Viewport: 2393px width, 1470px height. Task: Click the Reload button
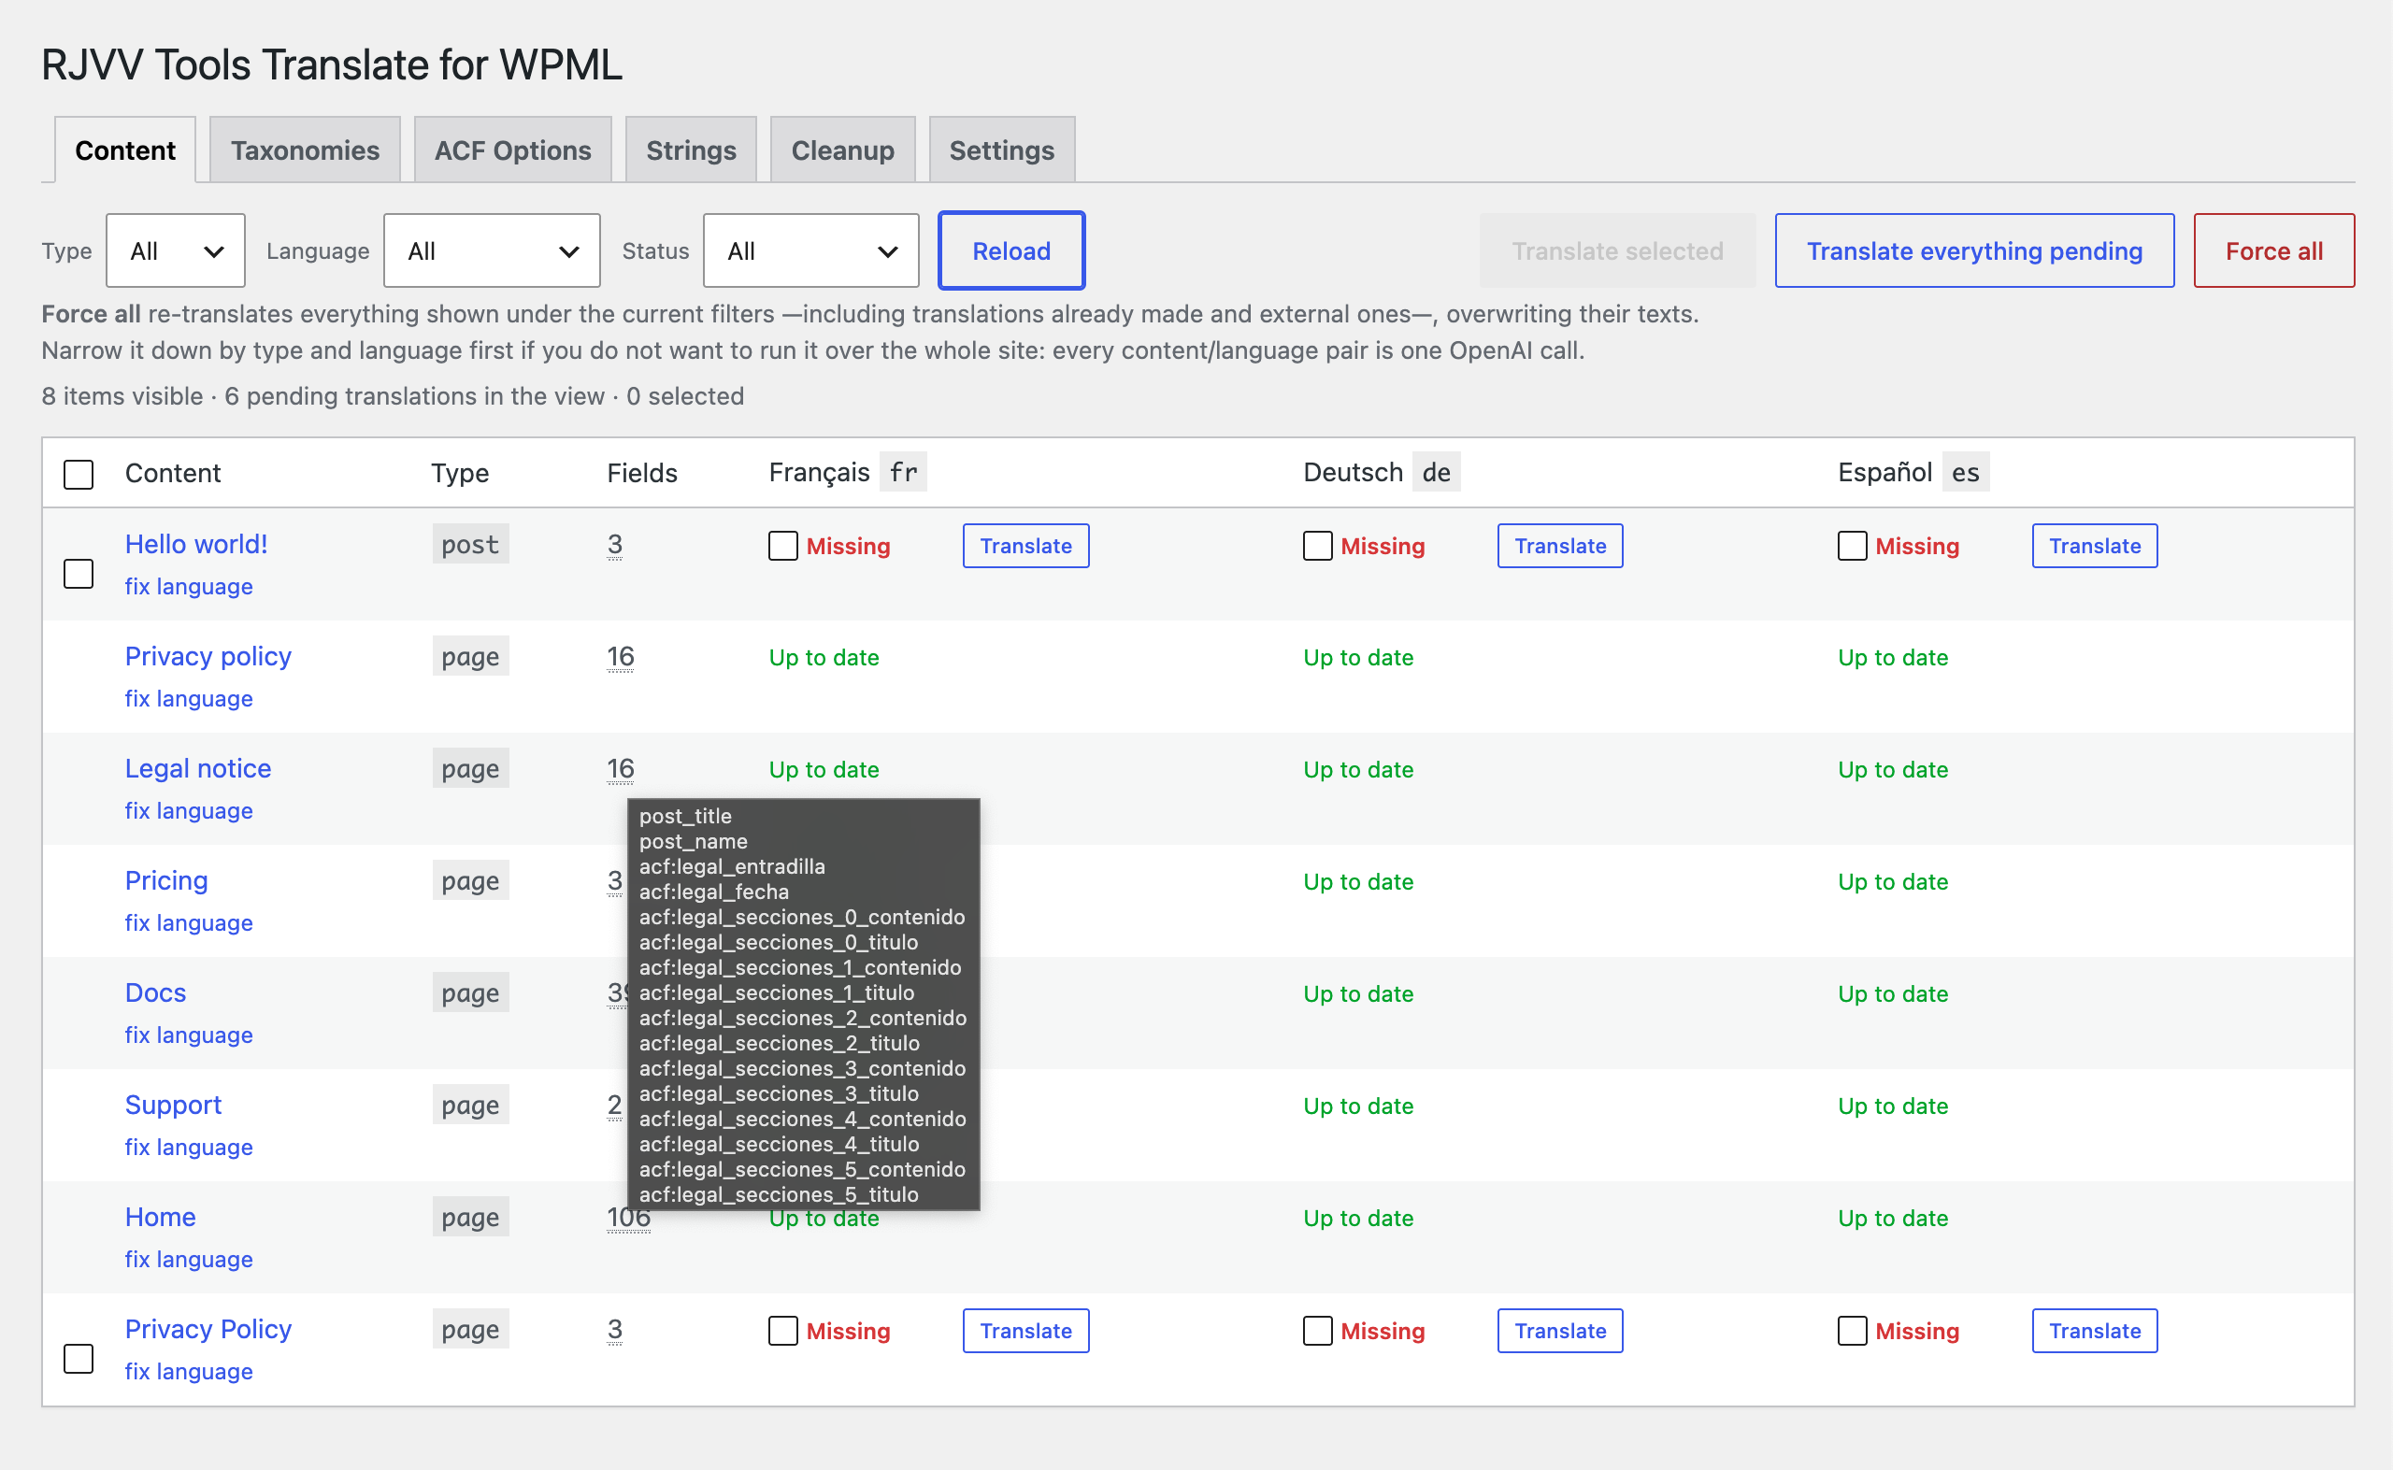pos(1011,250)
